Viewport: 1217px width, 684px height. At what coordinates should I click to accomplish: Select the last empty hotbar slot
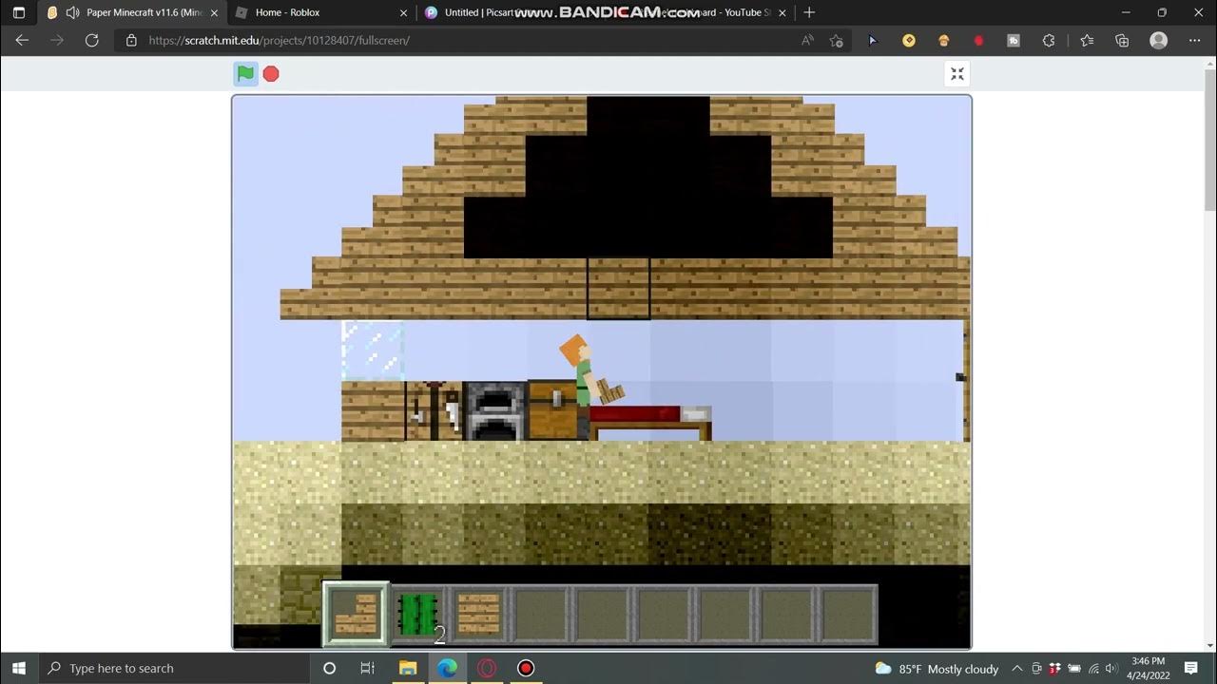pos(846,615)
